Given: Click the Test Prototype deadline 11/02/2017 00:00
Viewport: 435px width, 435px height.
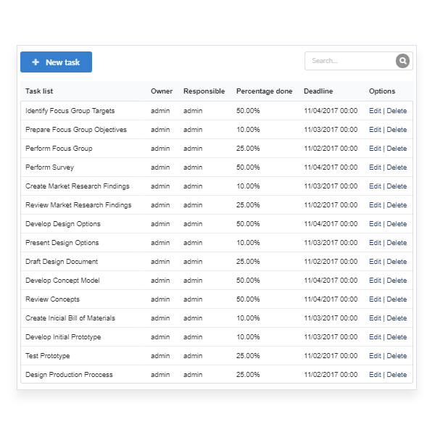Looking at the screenshot, I should coord(331,356).
